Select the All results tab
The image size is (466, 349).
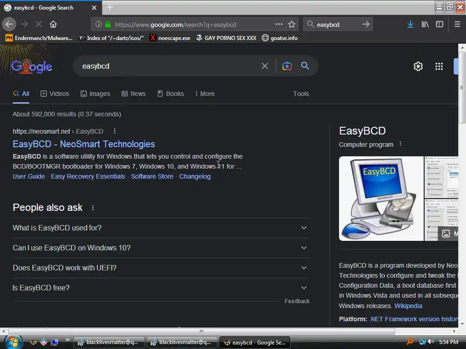click(21, 94)
